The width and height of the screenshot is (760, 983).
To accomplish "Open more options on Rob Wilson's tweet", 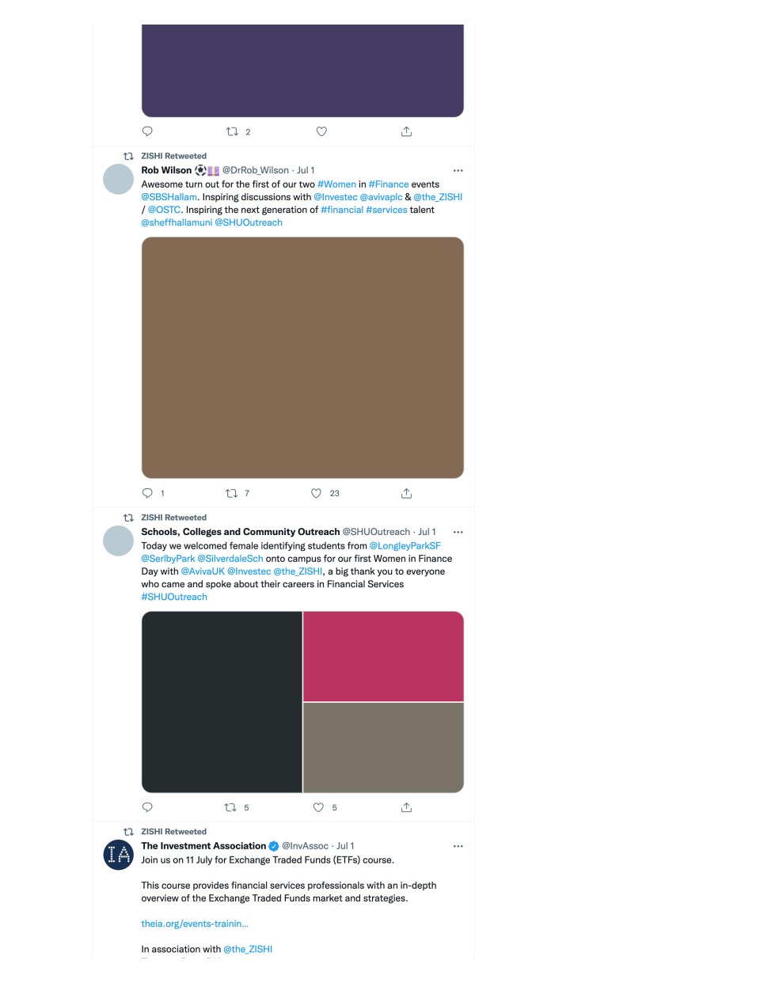I will 458,170.
